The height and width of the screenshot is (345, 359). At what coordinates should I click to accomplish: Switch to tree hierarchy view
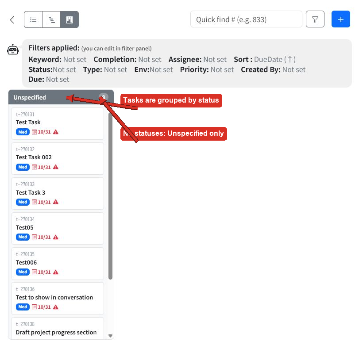coord(51,19)
